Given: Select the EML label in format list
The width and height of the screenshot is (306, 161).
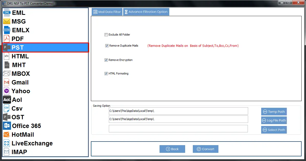Looking at the screenshot, I should click(19, 13).
